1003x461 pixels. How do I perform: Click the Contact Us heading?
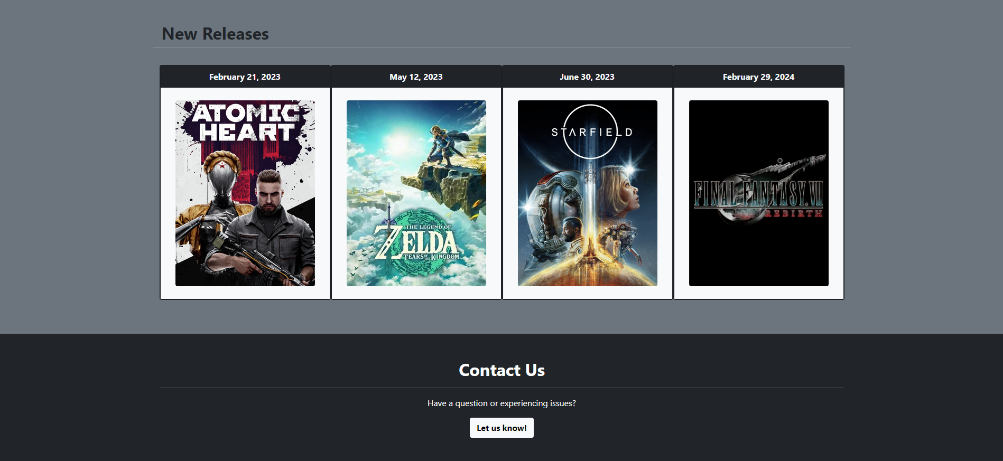(x=501, y=370)
